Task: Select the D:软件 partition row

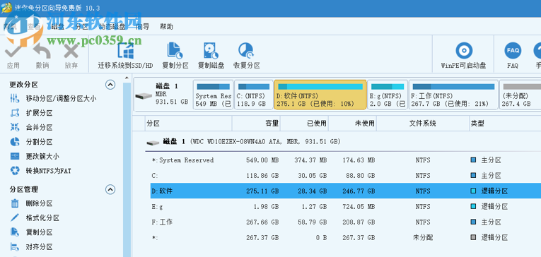Action: coord(346,191)
